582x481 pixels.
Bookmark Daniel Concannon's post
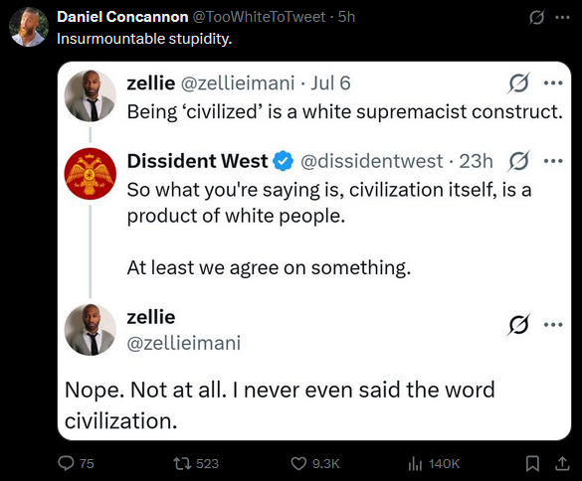[x=532, y=463]
